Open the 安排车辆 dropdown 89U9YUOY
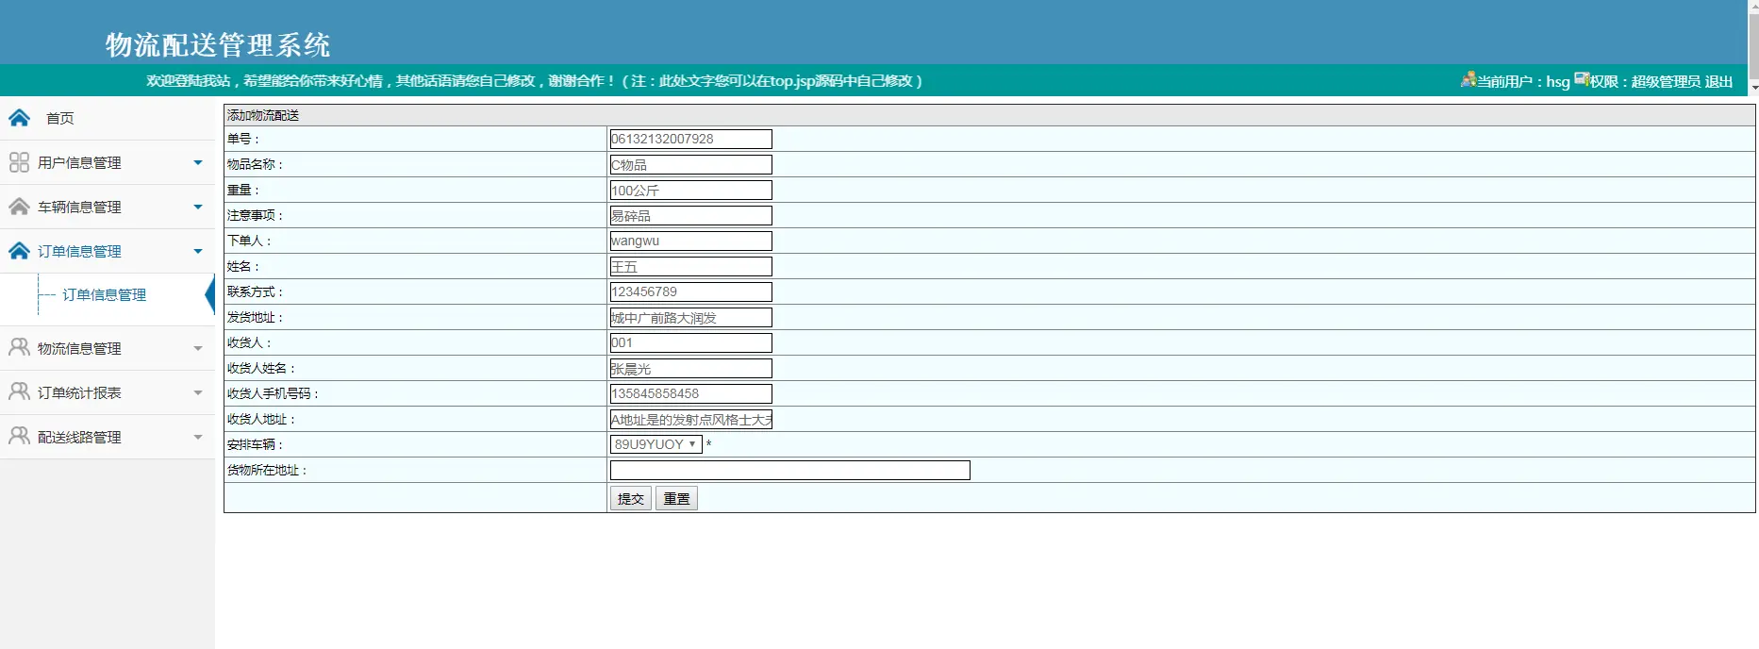The height and width of the screenshot is (649, 1759). [x=656, y=444]
